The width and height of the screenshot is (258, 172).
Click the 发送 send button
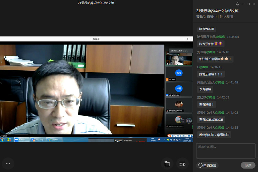tap(248, 165)
